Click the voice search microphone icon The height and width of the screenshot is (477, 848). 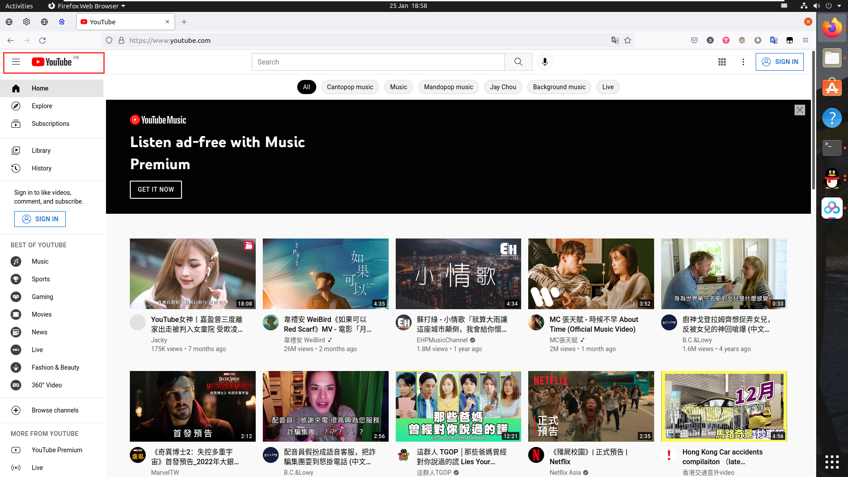pyautogui.click(x=545, y=62)
